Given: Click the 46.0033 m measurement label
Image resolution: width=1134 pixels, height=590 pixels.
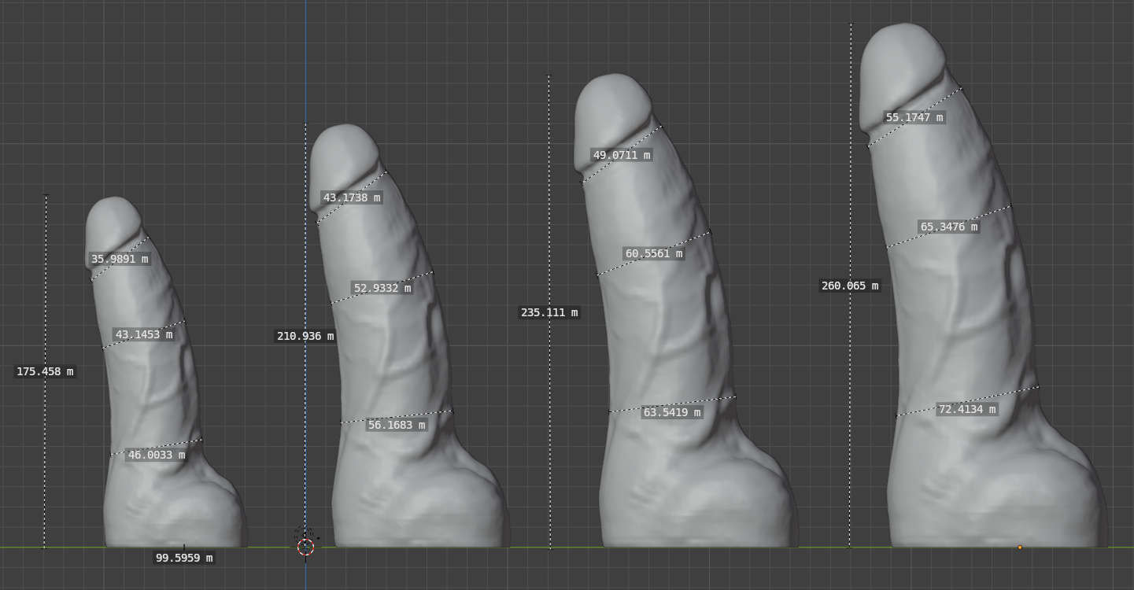Looking at the screenshot, I should click(x=157, y=455).
